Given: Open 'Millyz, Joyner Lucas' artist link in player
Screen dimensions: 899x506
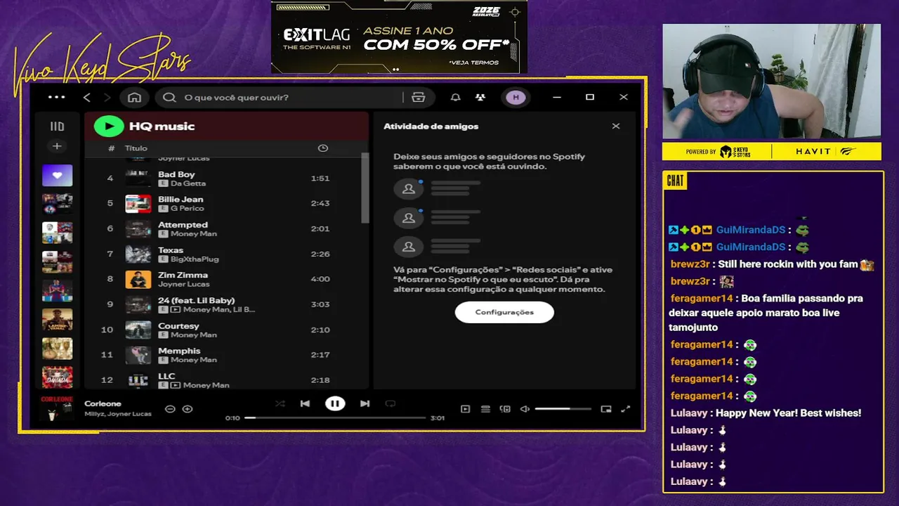Looking at the screenshot, I should click(x=118, y=414).
